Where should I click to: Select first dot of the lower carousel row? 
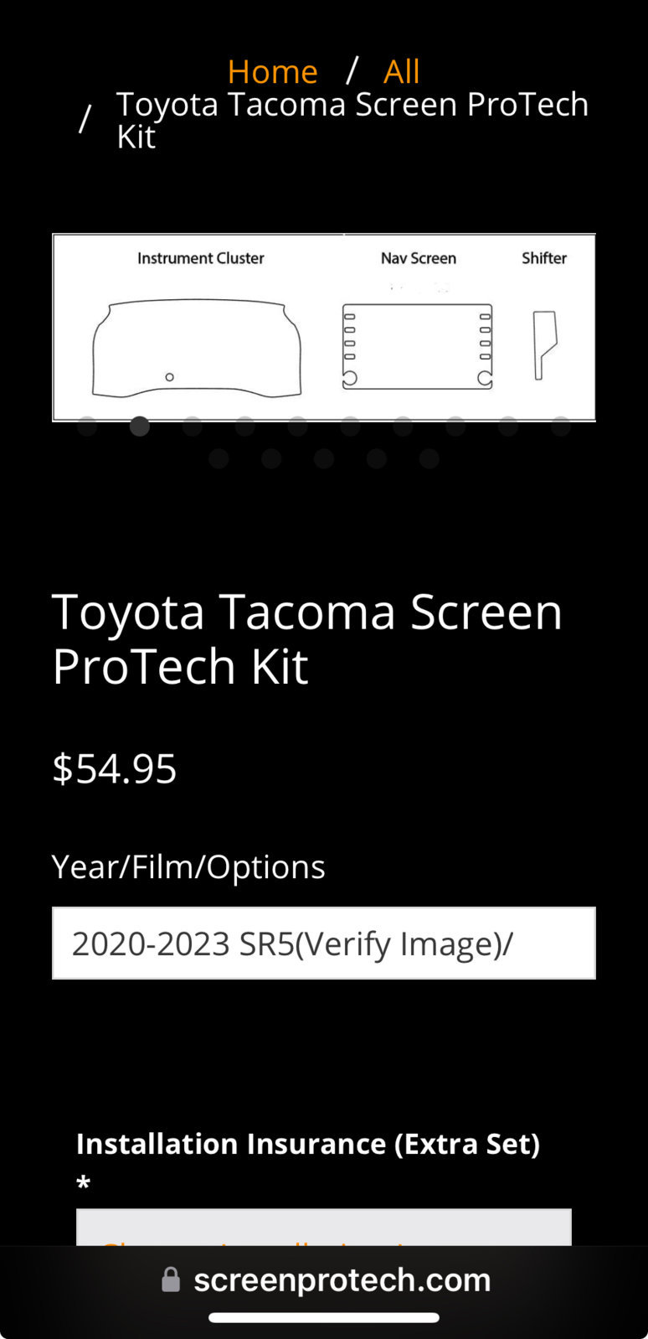point(219,458)
